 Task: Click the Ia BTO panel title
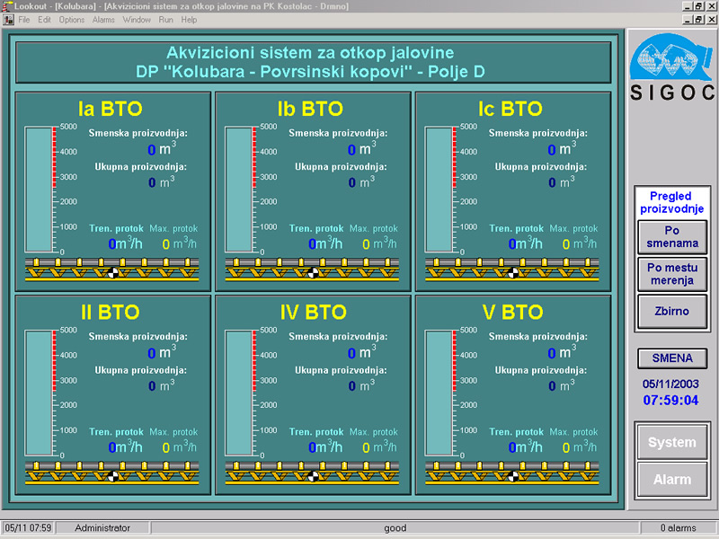110,109
